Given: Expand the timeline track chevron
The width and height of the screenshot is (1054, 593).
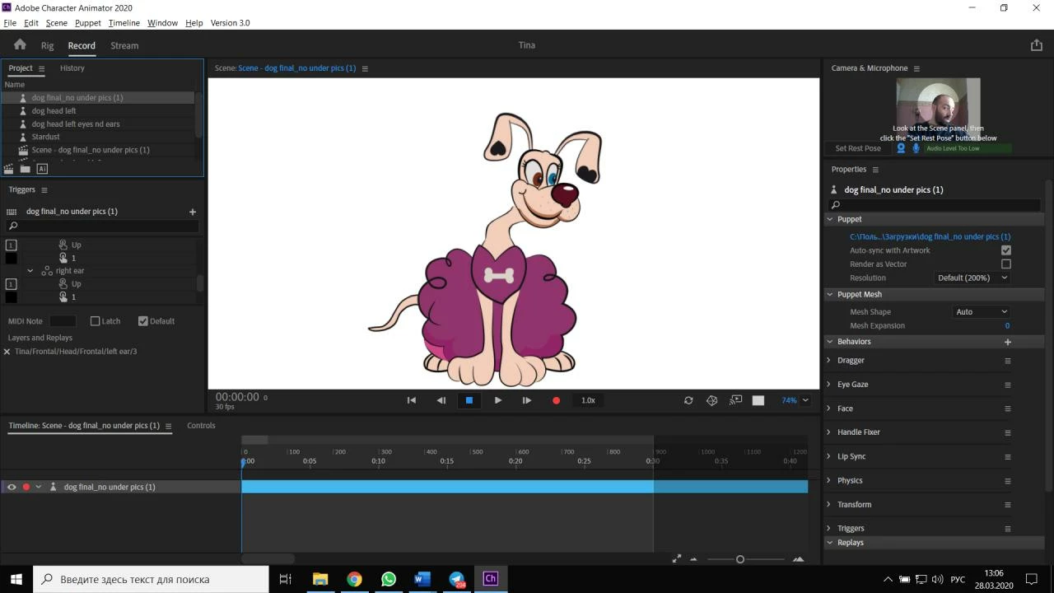Looking at the screenshot, I should click(39, 487).
